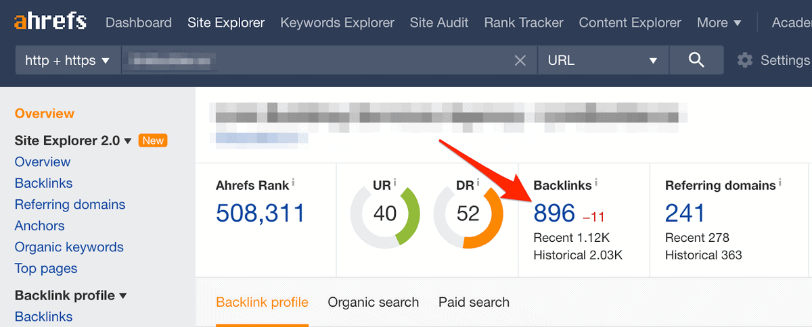812x327 pixels.
Task: Show info tooltip next to Referring domains metric
Action: (x=780, y=182)
